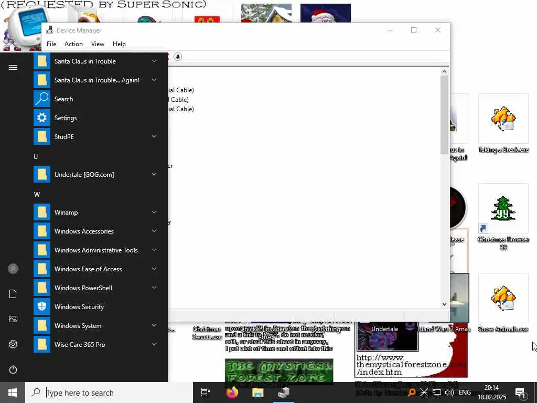Click the Windows Start button
The image size is (537, 403).
click(x=13, y=393)
